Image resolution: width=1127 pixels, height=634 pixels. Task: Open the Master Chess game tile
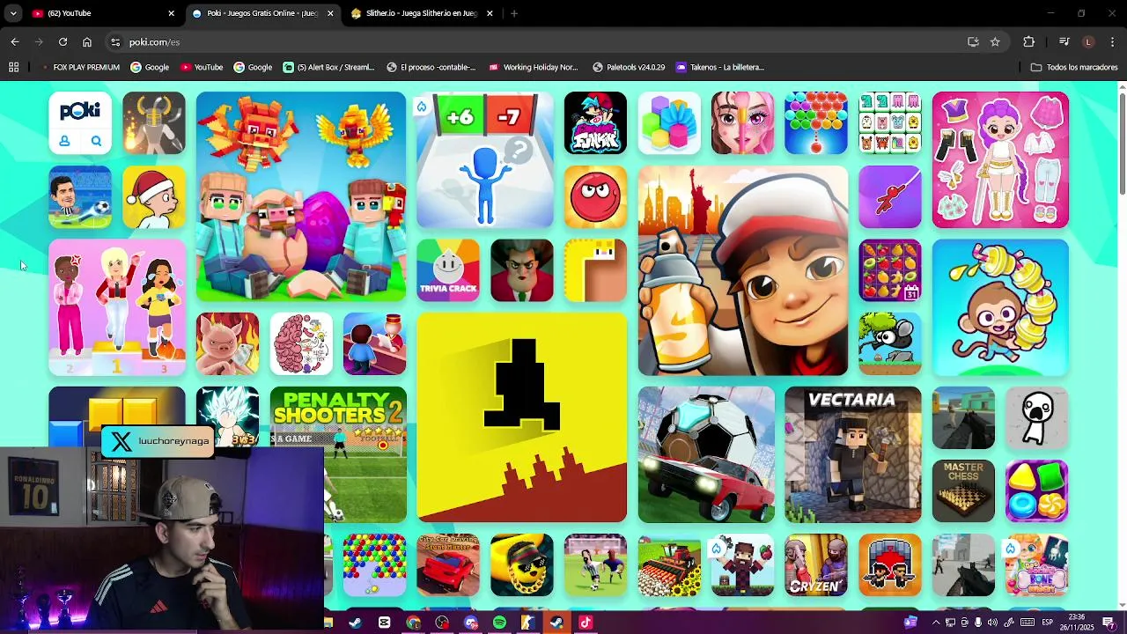pos(963,491)
